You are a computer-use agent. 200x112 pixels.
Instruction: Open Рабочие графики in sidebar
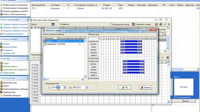10,66
